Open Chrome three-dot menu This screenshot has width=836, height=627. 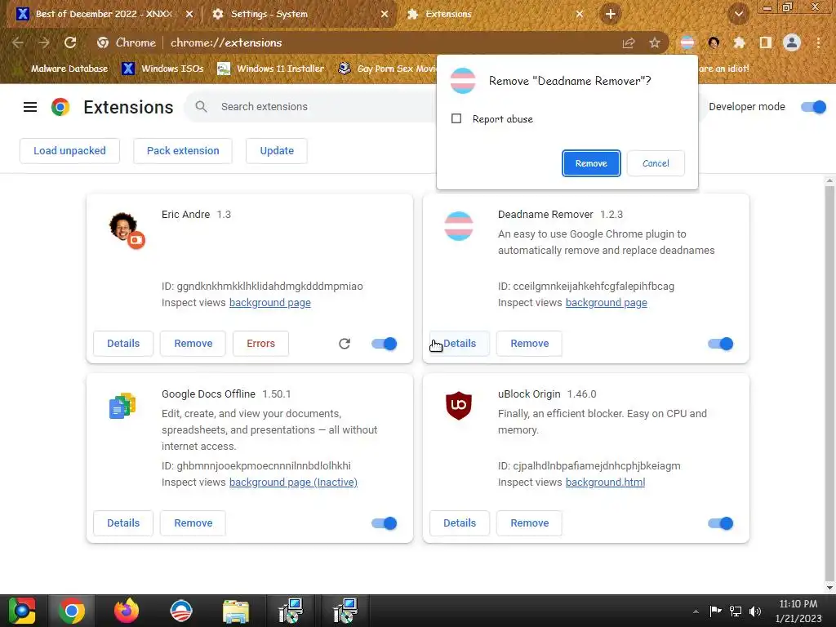point(818,42)
